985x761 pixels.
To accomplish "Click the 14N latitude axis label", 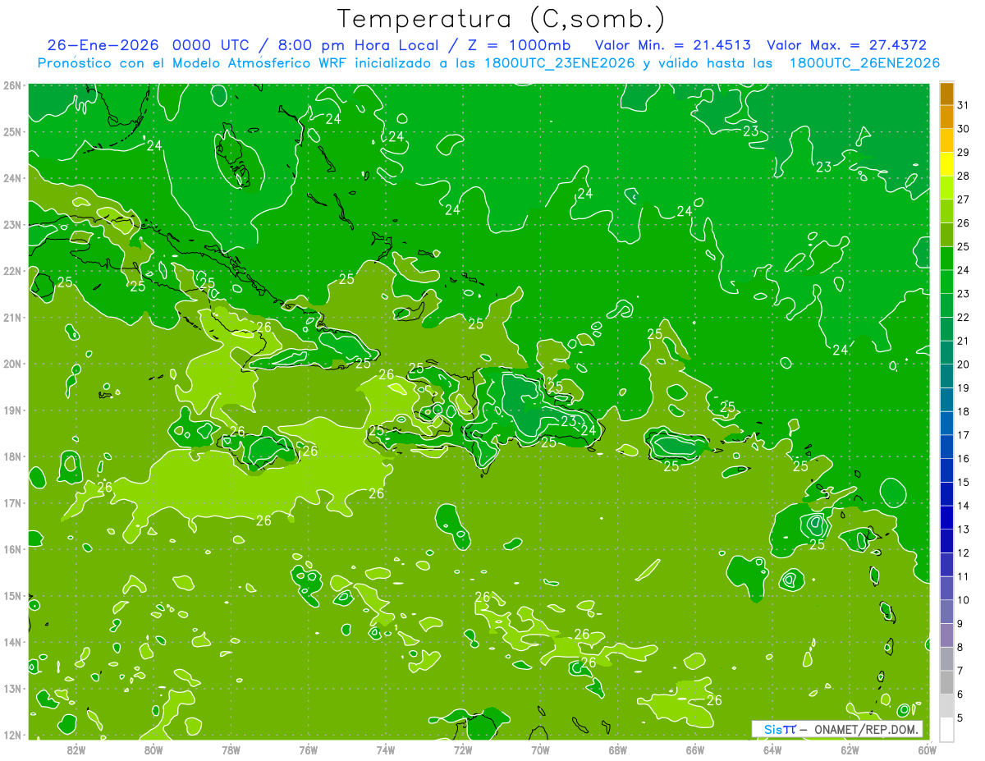I will click(11, 642).
